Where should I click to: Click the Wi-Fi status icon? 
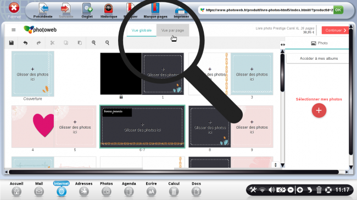click(x=263, y=190)
